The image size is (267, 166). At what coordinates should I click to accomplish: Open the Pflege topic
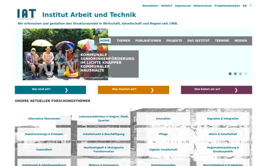point(163,134)
